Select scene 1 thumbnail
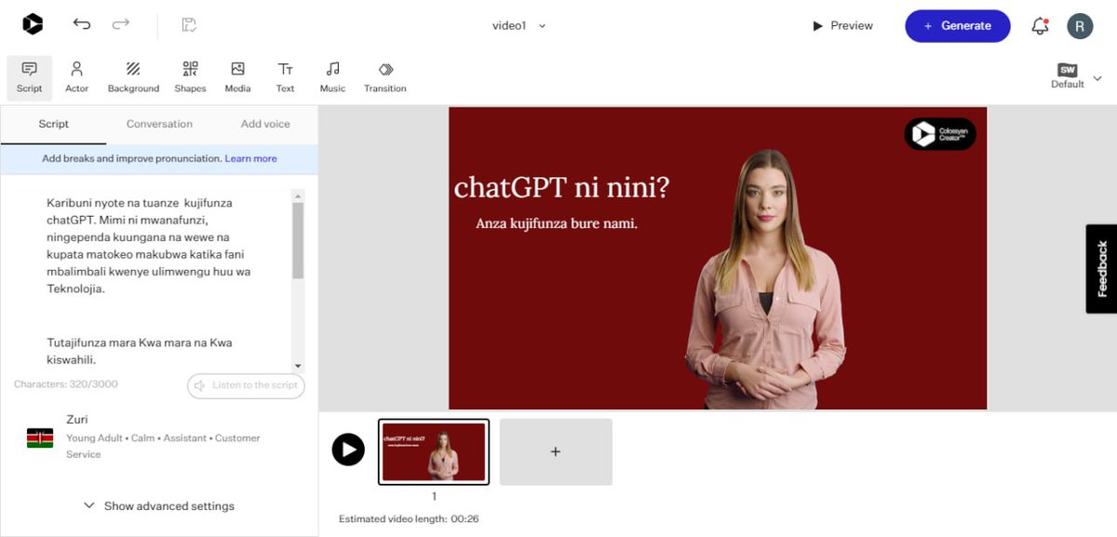 click(x=434, y=452)
